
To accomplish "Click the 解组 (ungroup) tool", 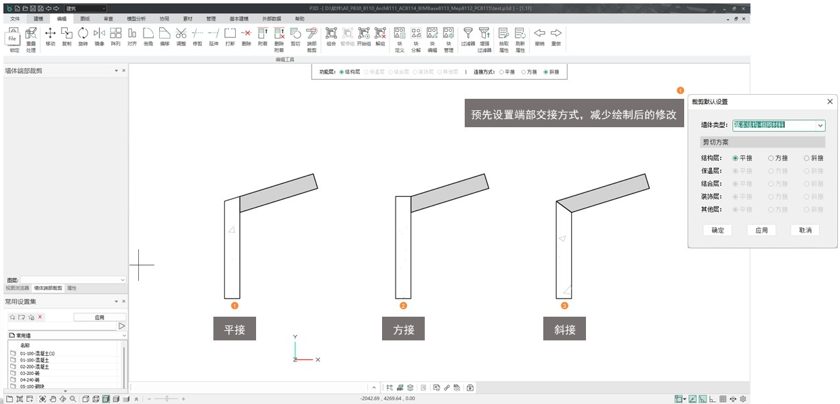I will (x=380, y=37).
